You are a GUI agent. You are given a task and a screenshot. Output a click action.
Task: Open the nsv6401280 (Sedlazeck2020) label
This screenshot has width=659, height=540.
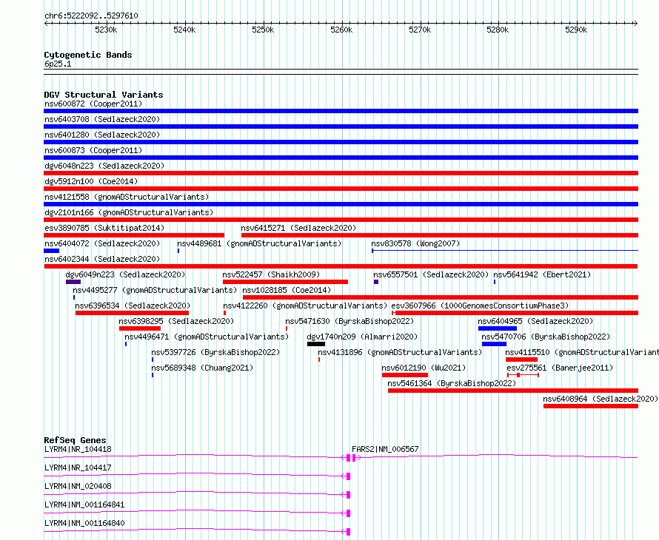(102, 135)
